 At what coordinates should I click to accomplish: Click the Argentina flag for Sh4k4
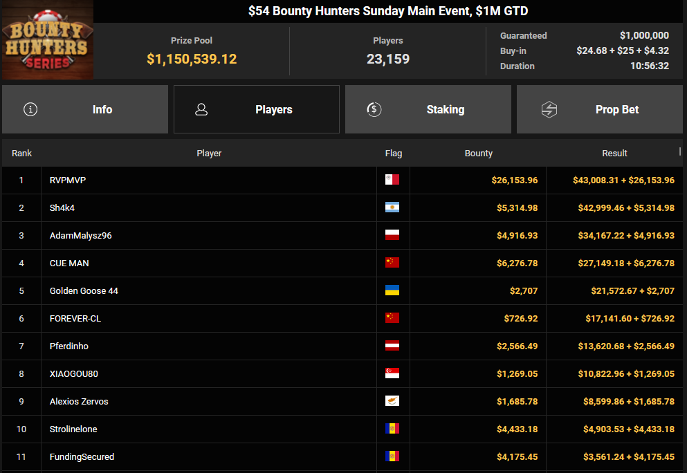(392, 207)
